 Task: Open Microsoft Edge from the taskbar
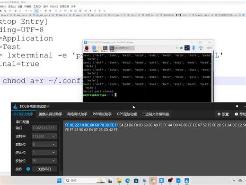coord(128,181)
